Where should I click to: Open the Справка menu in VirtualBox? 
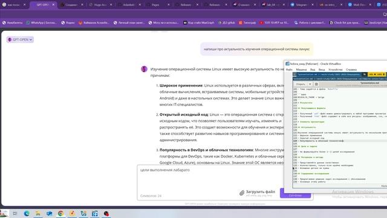351,70
